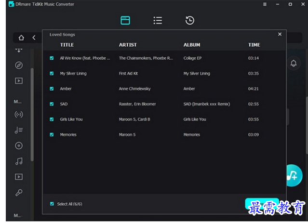Click the TITLE column header
The width and height of the screenshot is (308, 223).
pos(67,45)
